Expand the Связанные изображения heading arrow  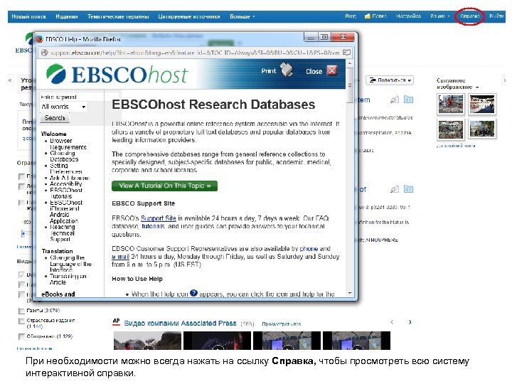pyautogui.click(x=477, y=87)
